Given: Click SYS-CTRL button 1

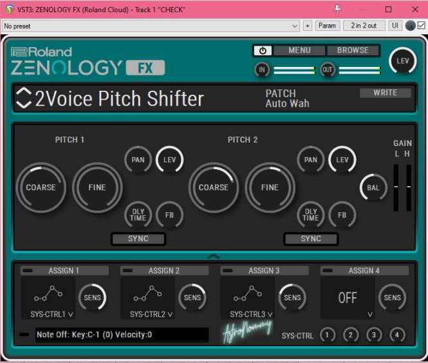Looking at the screenshot, I should point(328,335).
